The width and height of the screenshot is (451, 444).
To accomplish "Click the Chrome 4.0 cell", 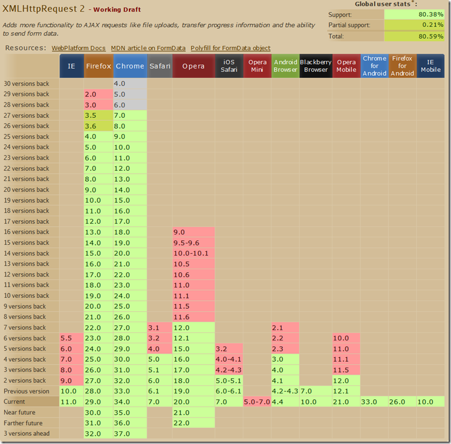I will coord(130,83).
